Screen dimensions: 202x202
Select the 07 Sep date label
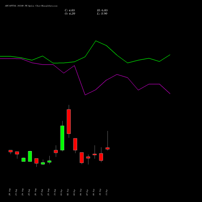87,192
